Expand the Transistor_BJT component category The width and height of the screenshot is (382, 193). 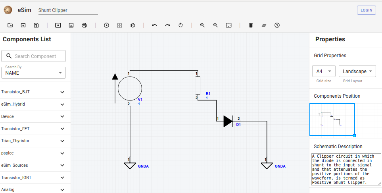click(33, 92)
